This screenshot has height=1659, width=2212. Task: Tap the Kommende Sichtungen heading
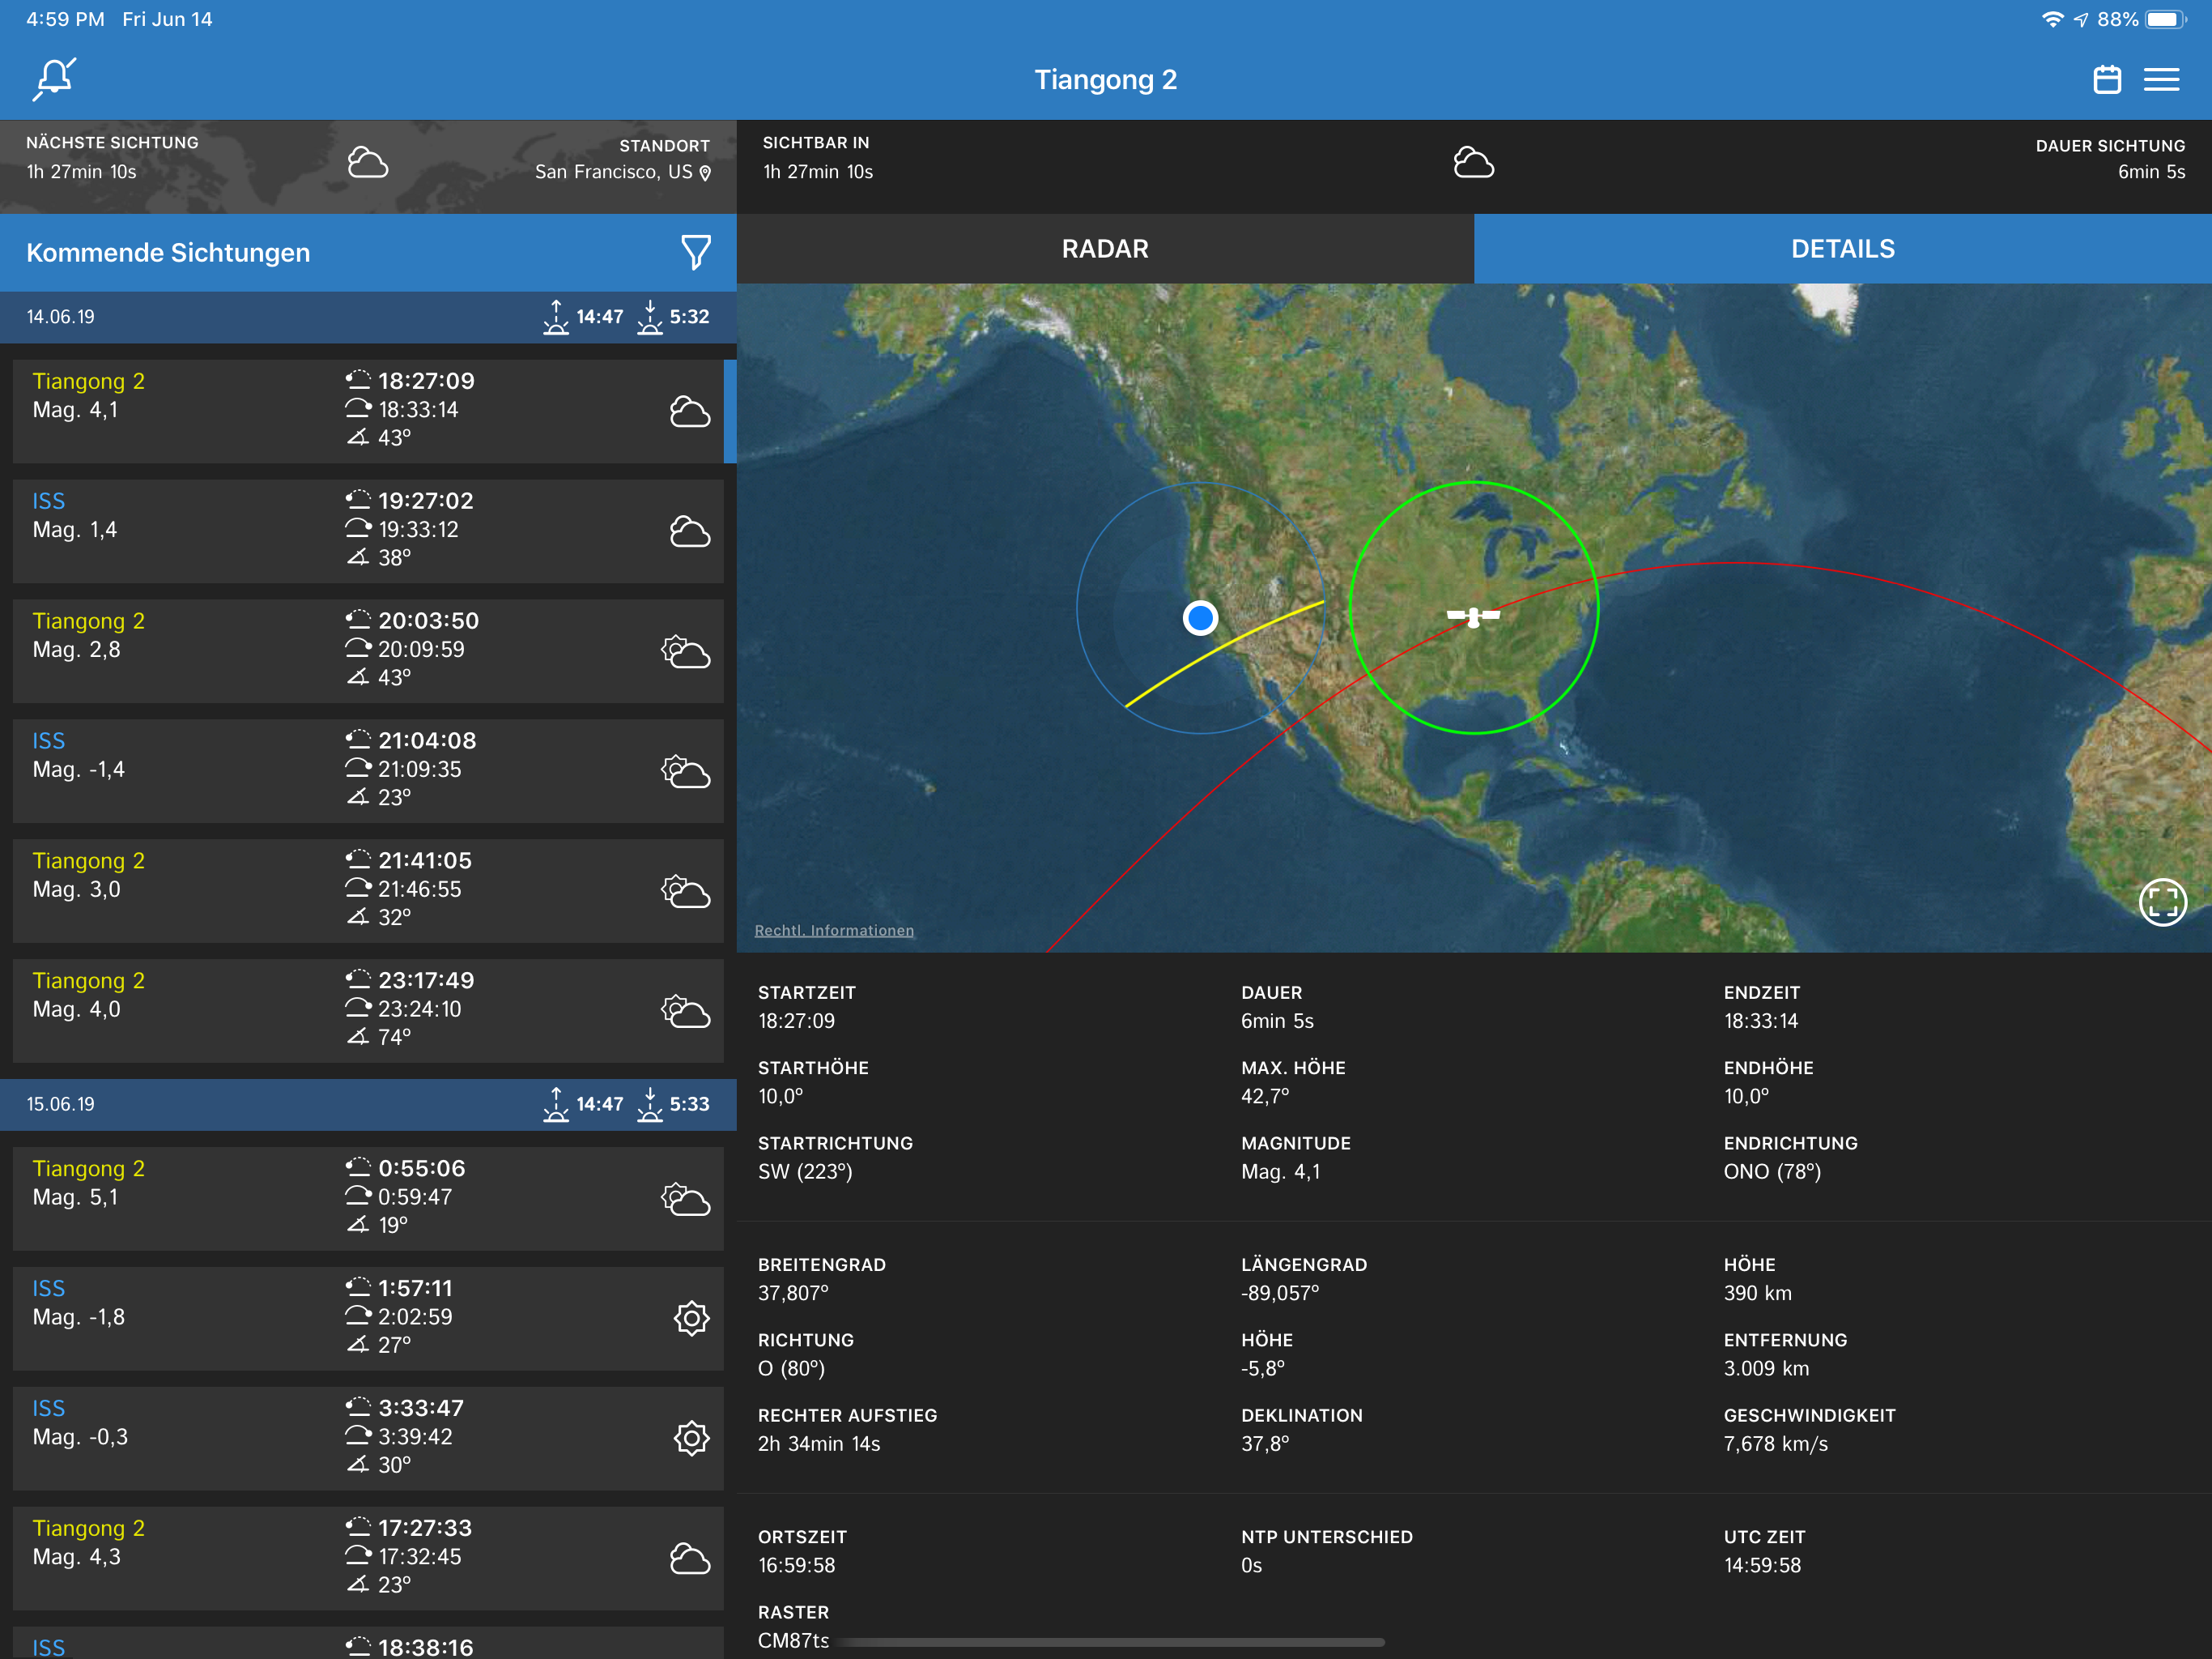[x=168, y=254]
